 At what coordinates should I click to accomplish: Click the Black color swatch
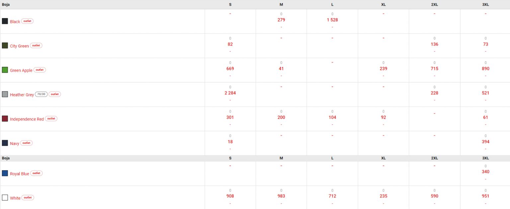[5, 21]
